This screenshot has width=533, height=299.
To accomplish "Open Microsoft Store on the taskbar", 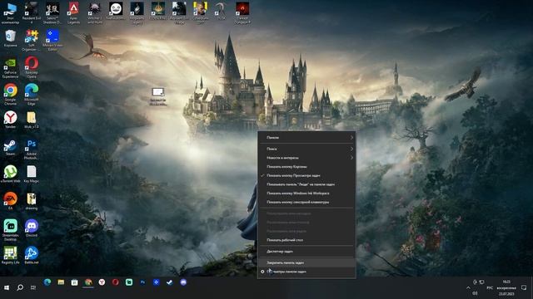I will [x=74, y=282].
